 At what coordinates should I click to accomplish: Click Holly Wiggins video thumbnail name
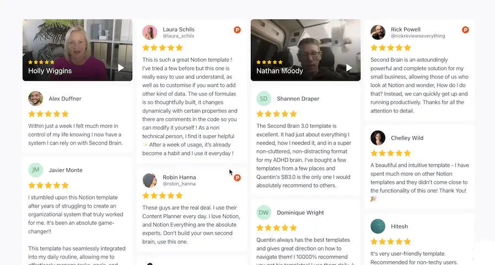pyautogui.click(x=50, y=71)
